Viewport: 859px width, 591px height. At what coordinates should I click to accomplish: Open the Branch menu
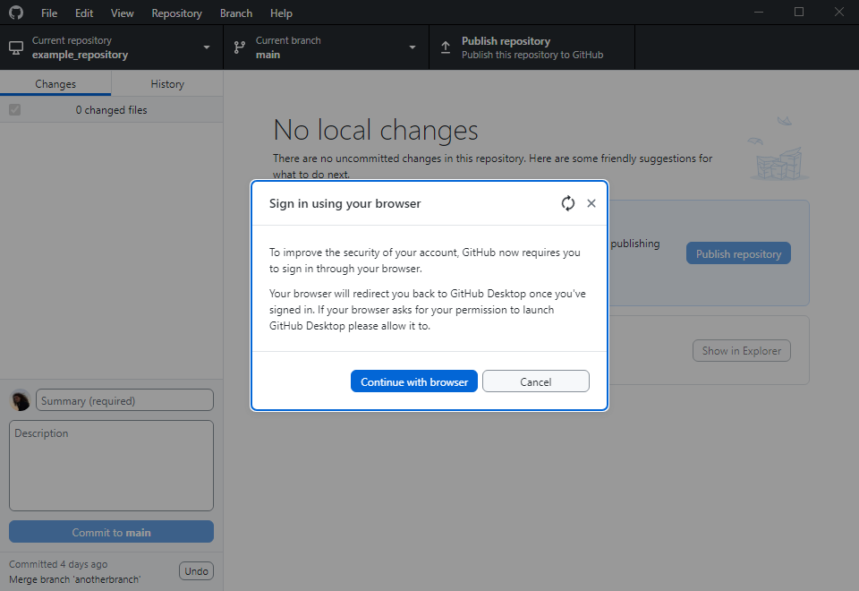(x=236, y=13)
